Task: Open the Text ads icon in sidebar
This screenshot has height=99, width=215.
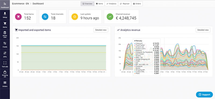Action: pyautogui.click(x=5, y=63)
